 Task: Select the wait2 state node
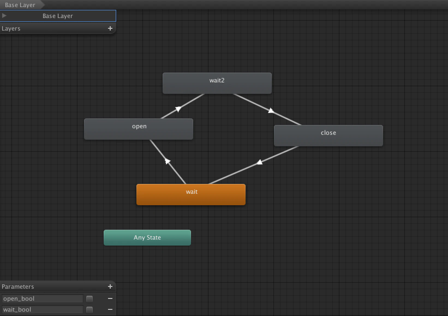[x=217, y=83]
